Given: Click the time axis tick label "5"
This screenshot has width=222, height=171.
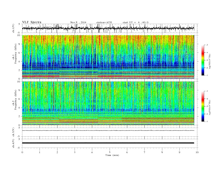Looking at the screenshot, I should [110, 152].
